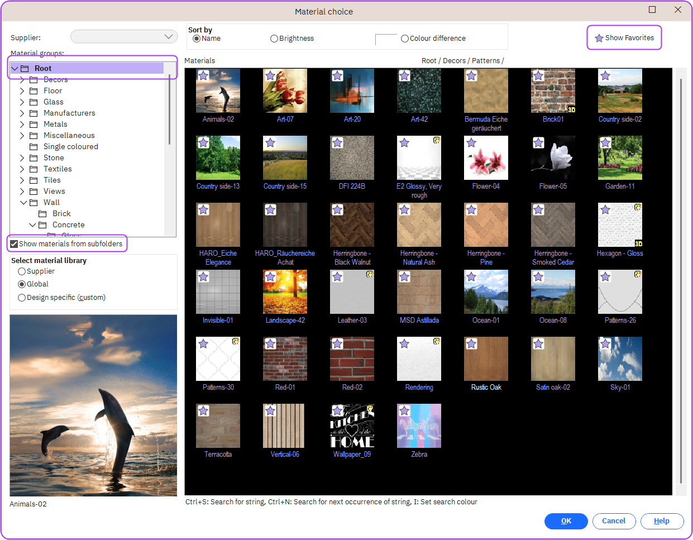Favorite the Sky-01 material using its star
The width and height of the screenshot is (693, 540).
605,344
